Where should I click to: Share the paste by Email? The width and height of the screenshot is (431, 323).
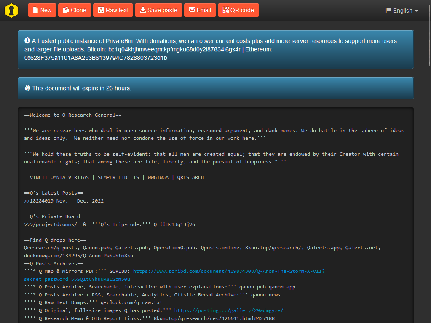tap(200, 10)
